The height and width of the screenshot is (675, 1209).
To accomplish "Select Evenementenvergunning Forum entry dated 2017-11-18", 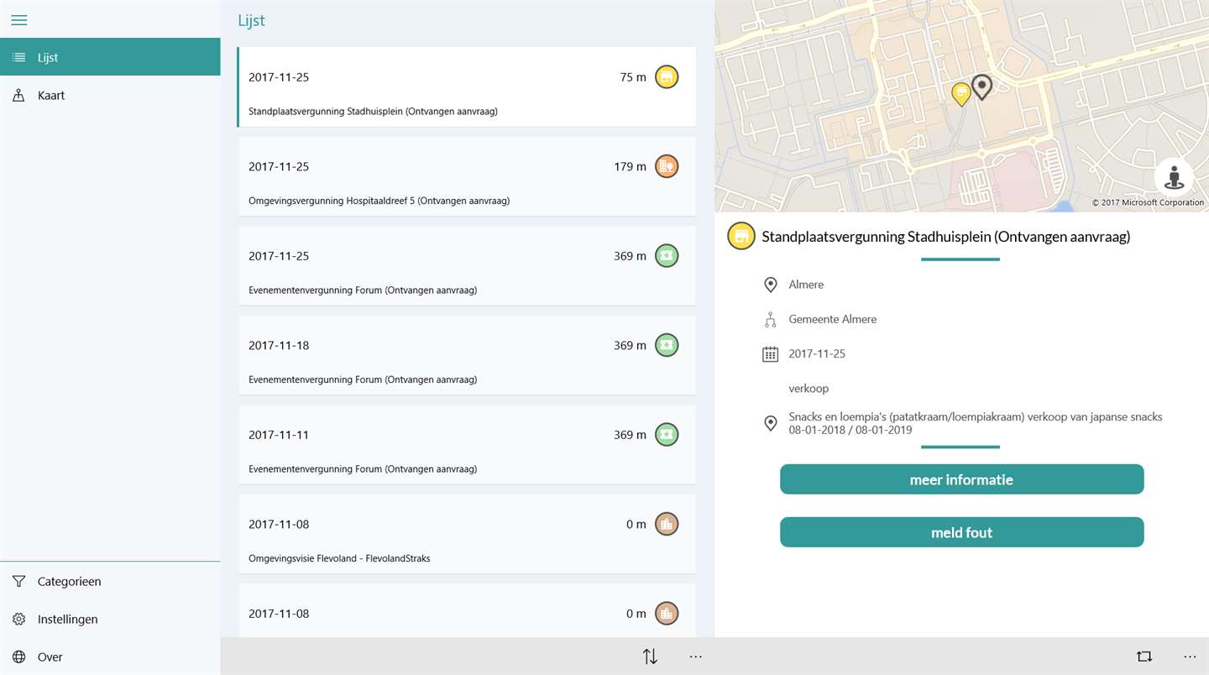I will 467,355.
